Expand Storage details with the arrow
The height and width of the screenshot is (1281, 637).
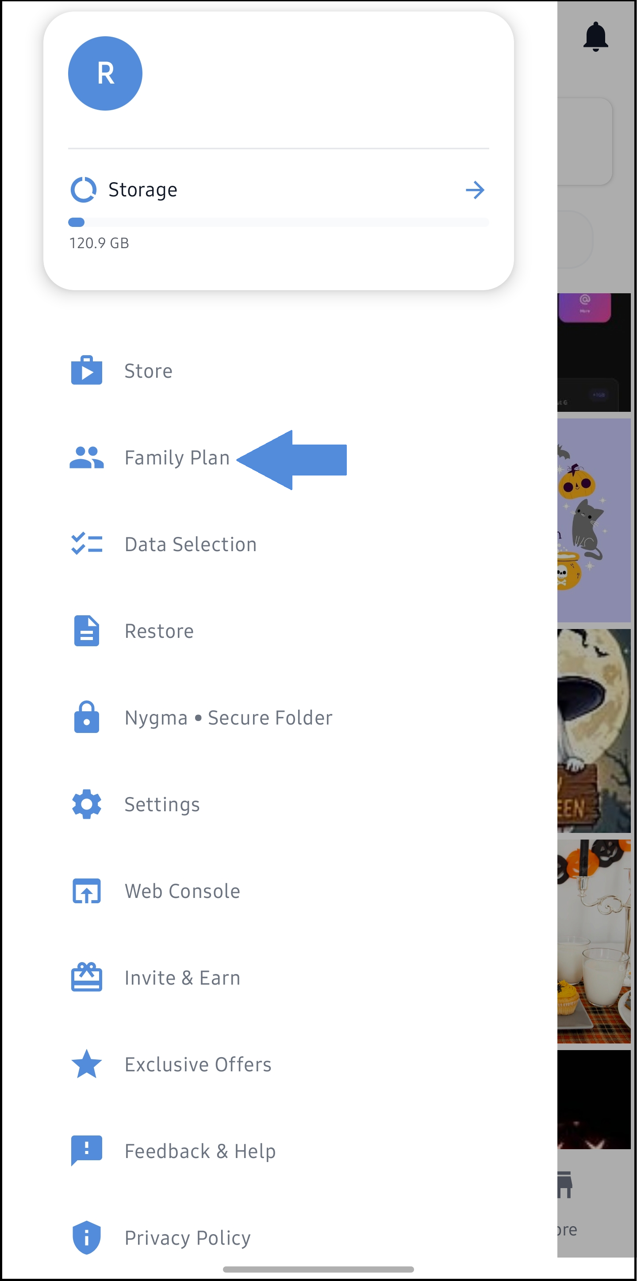pyautogui.click(x=475, y=190)
